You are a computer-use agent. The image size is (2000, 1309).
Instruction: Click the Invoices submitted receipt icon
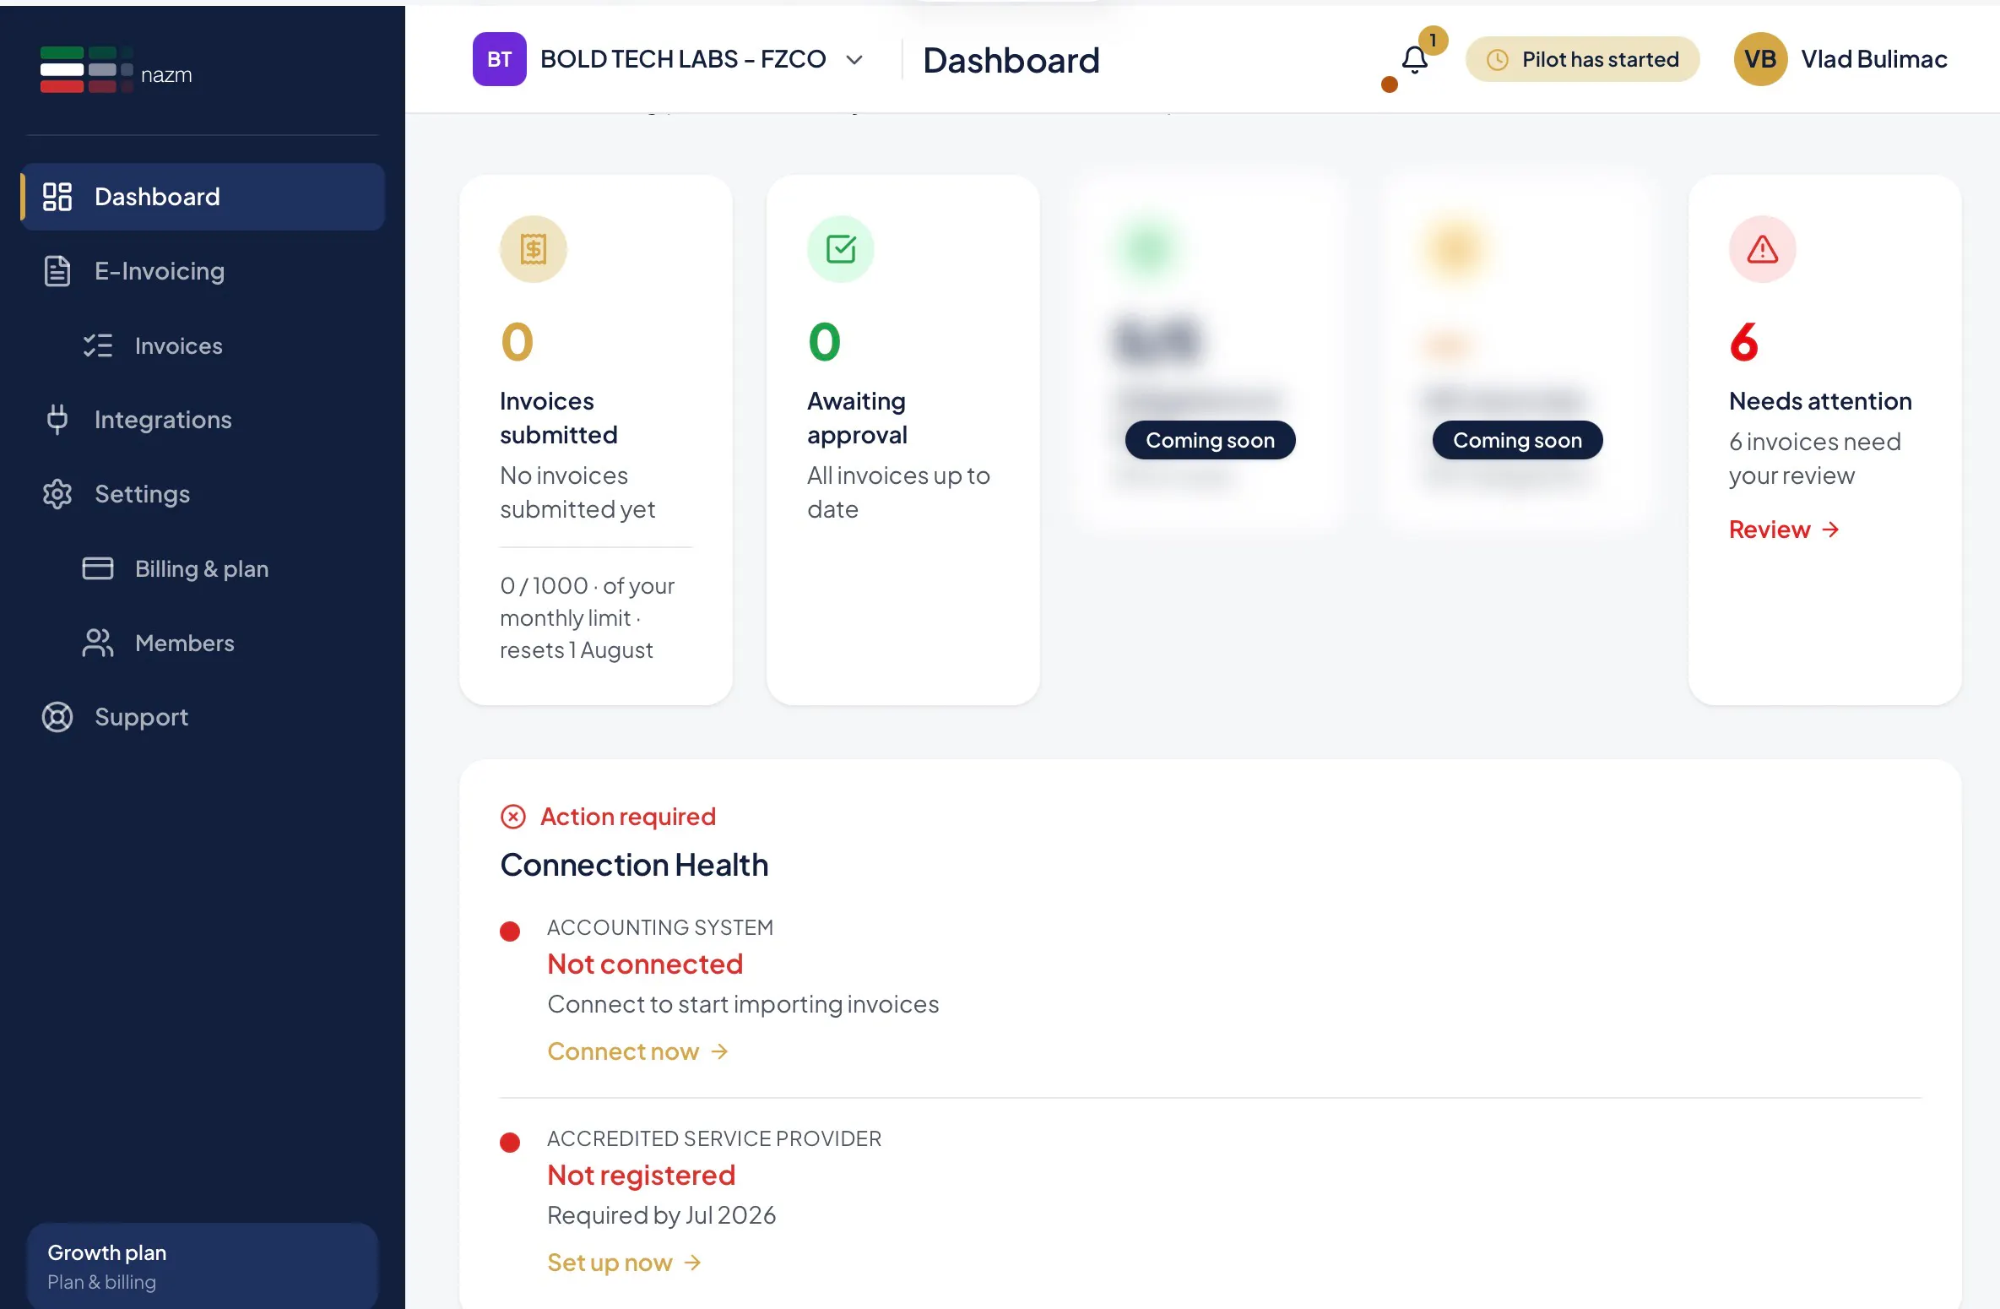(534, 249)
